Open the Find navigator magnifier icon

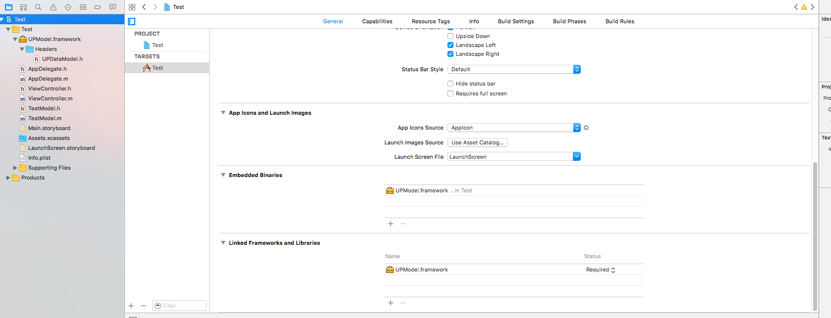(38, 7)
